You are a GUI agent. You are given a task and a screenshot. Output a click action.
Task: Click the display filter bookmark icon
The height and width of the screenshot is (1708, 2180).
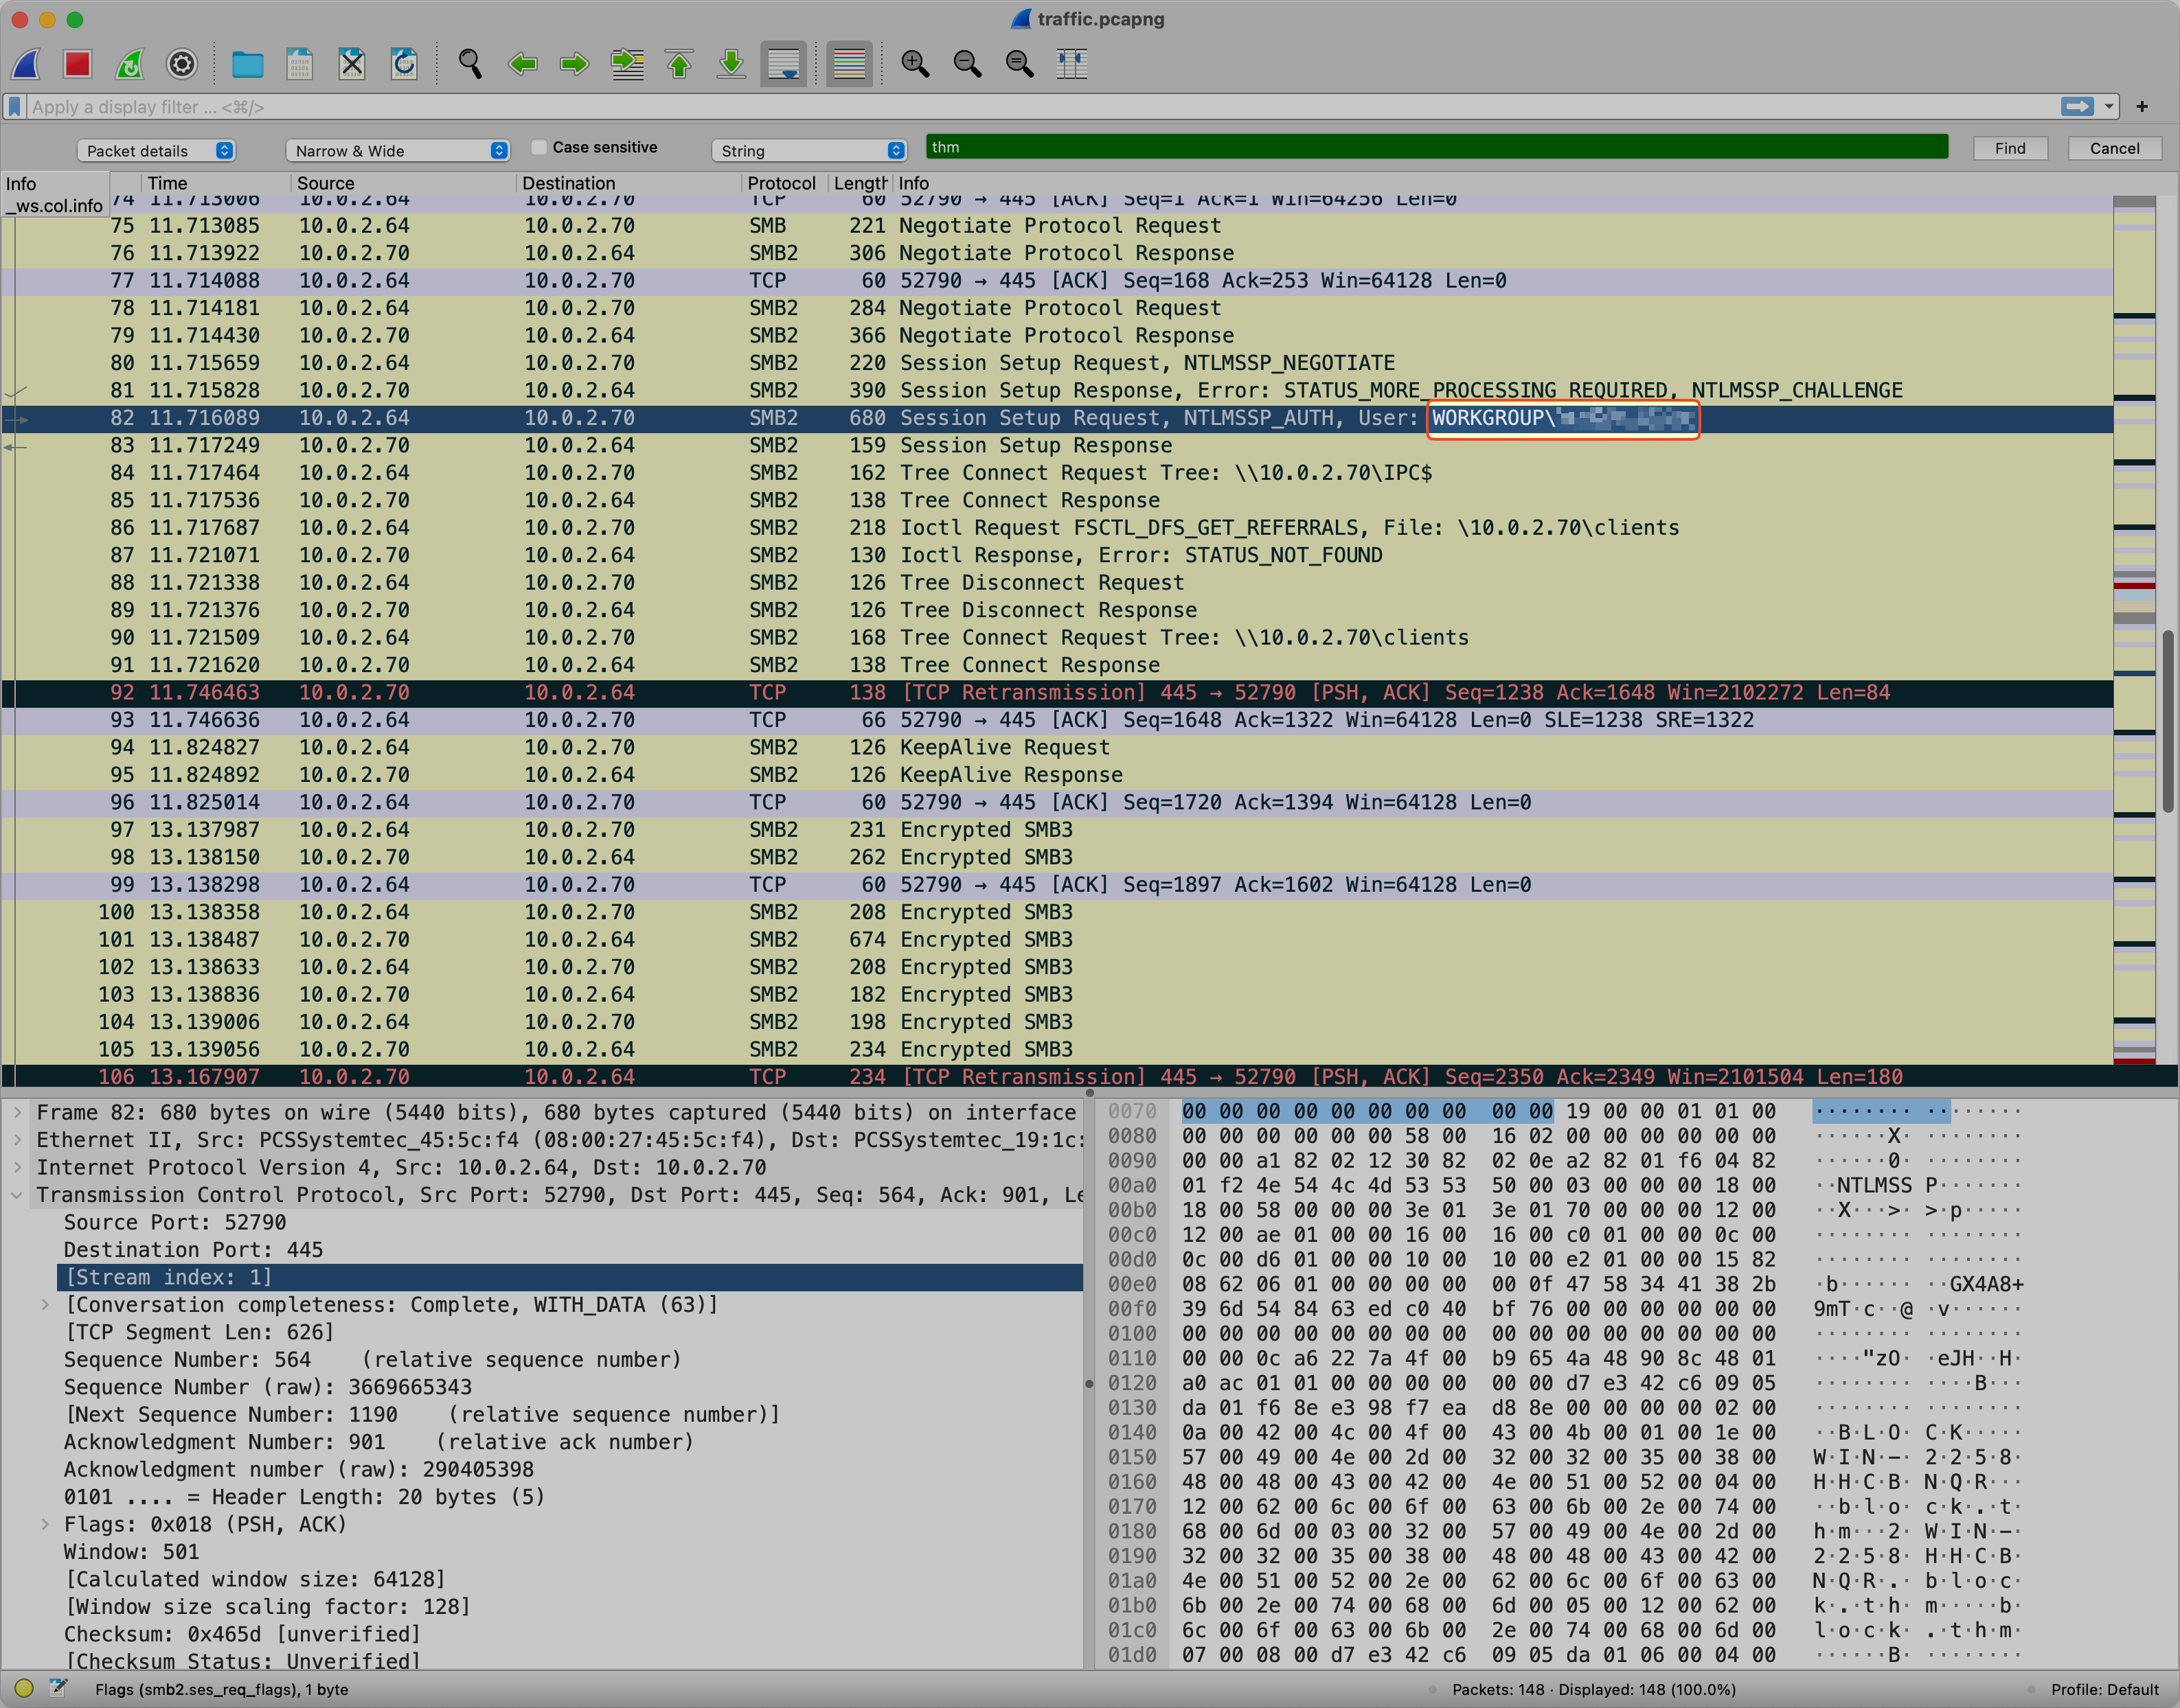[x=15, y=106]
